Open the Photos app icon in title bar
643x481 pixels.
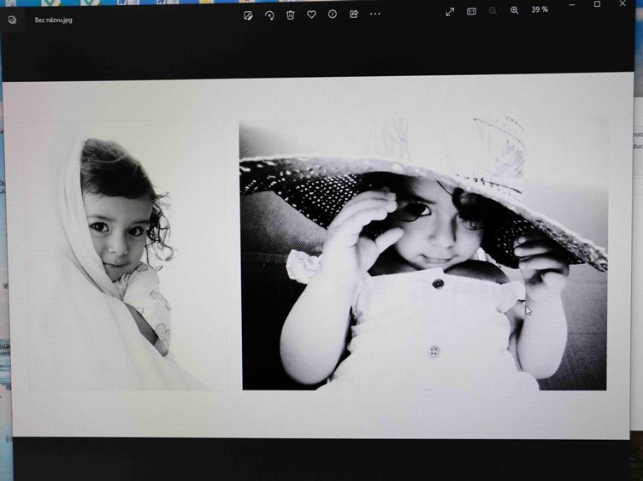pyautogui.click(x=12, y=20)
